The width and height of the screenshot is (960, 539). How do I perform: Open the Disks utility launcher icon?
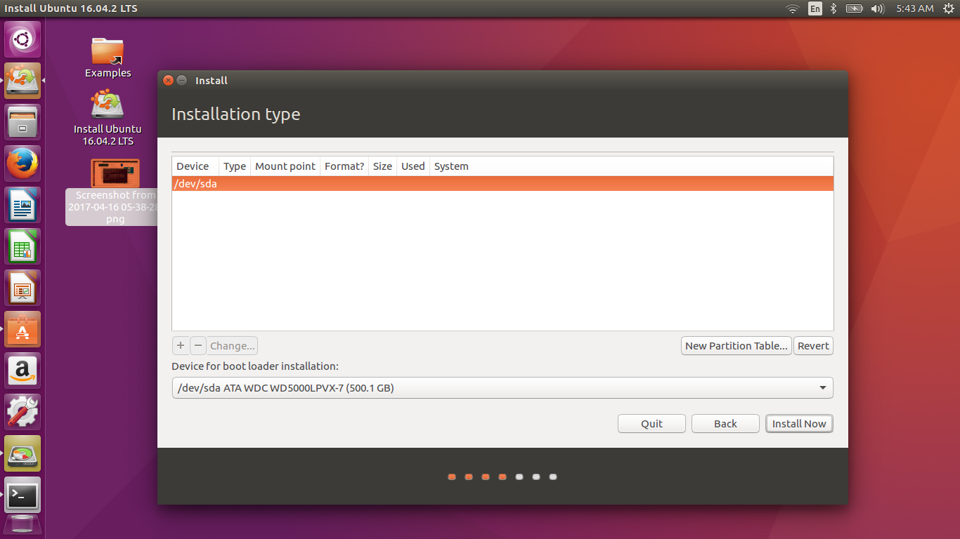[x=22, y=453]
